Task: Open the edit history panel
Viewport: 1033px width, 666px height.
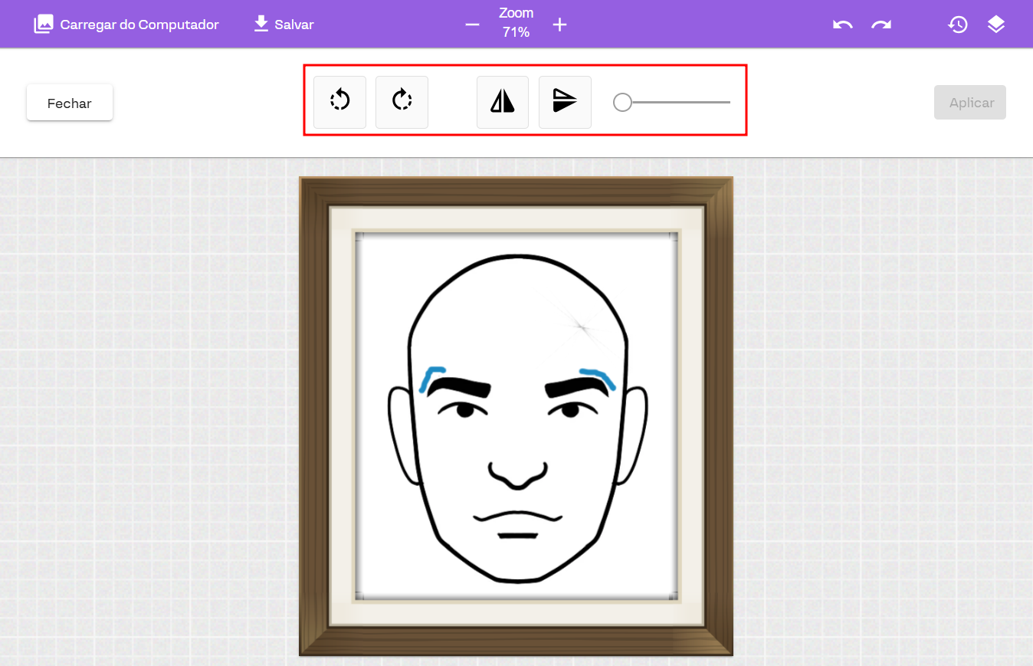Action: [x=957, y=25]
